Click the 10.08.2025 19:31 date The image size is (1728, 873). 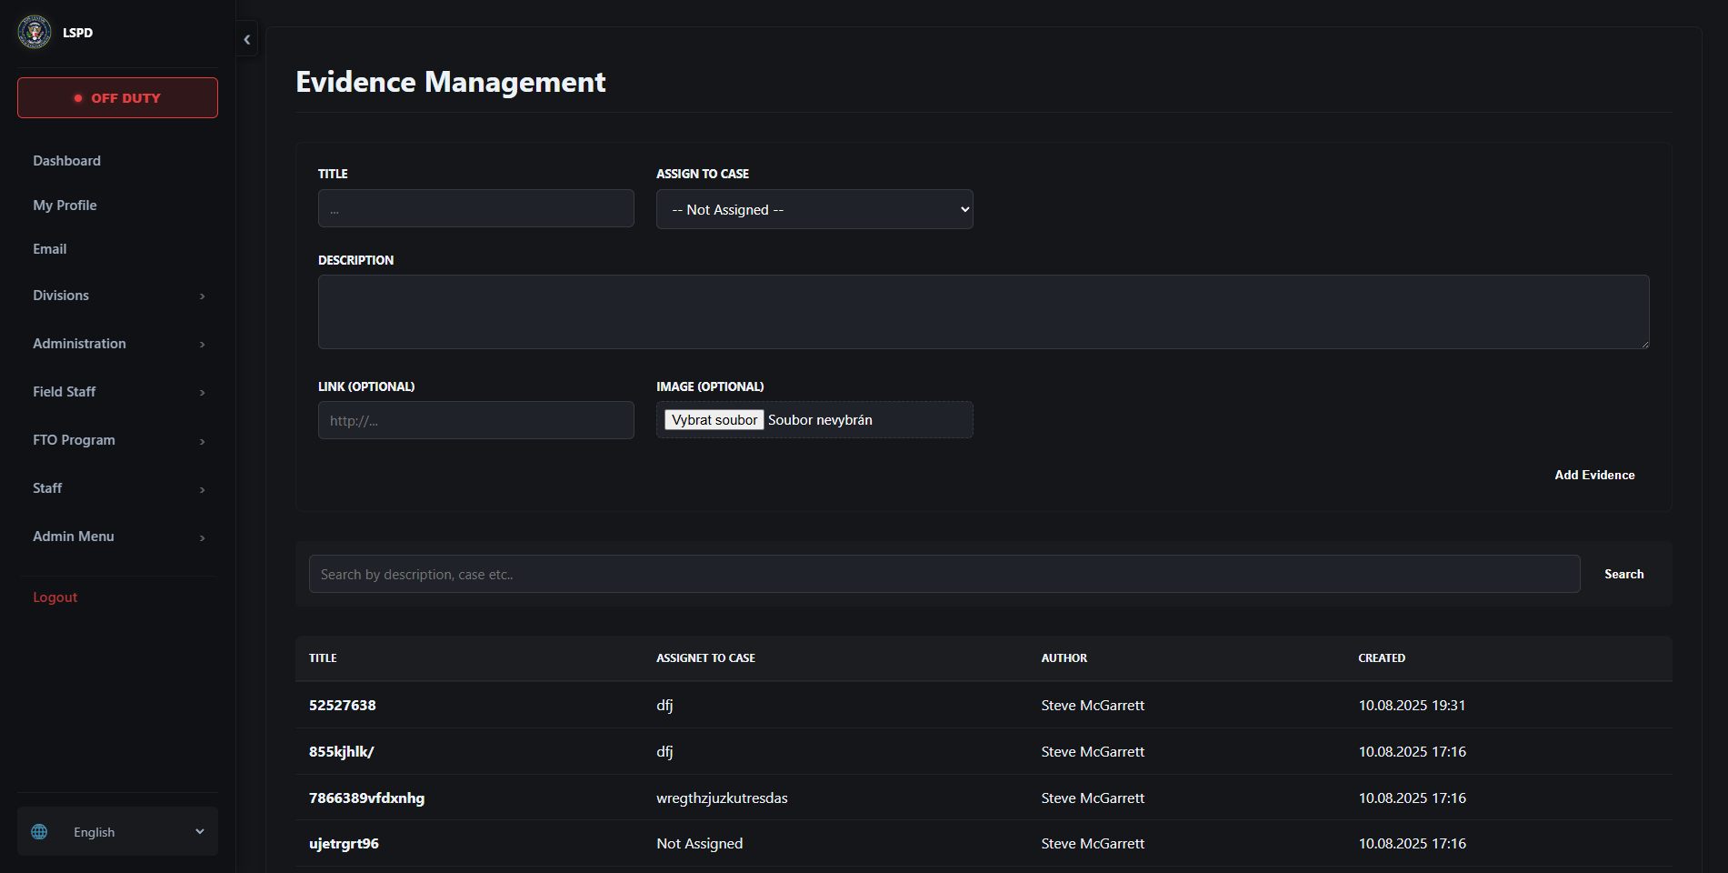[x=1413, y=706]
